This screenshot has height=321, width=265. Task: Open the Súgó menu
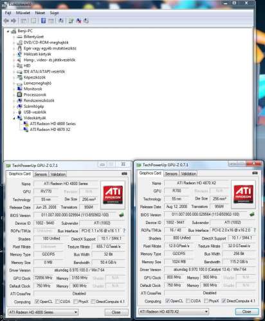point(54,13)
